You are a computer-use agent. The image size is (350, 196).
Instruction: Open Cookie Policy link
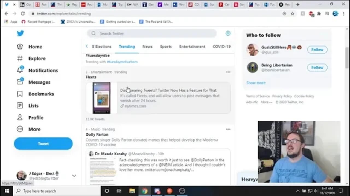pos(304,96)
